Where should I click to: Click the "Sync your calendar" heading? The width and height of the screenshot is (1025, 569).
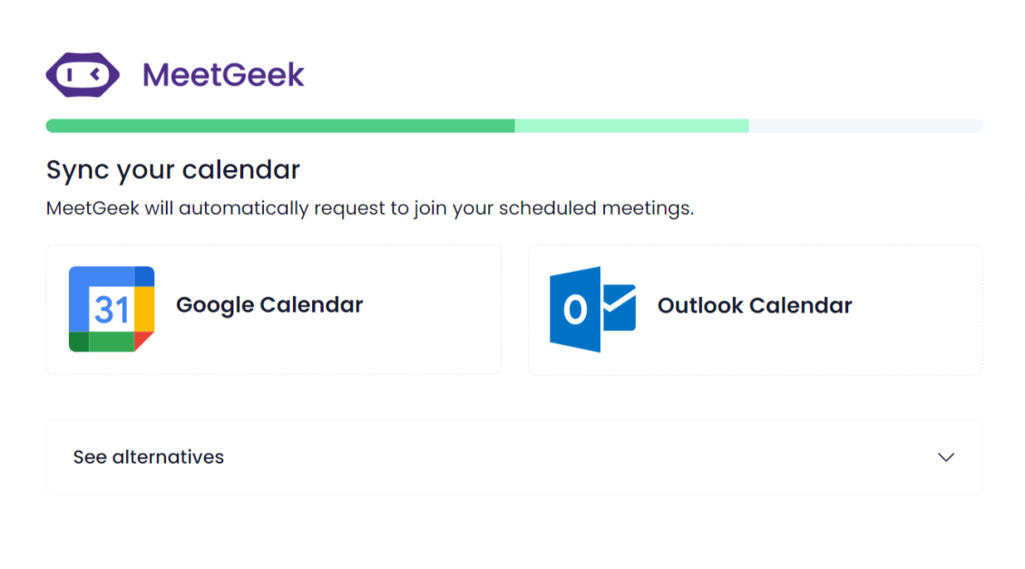[x=173, y=169]
